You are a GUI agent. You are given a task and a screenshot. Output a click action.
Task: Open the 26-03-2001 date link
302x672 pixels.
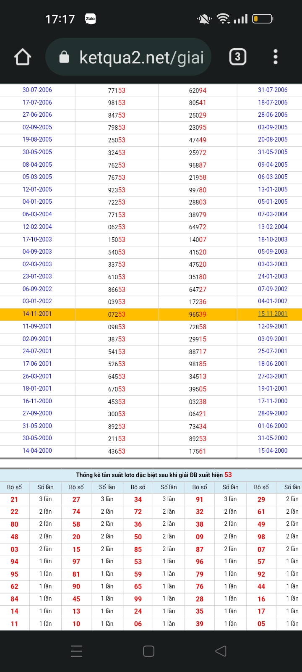tap(37, 376)
